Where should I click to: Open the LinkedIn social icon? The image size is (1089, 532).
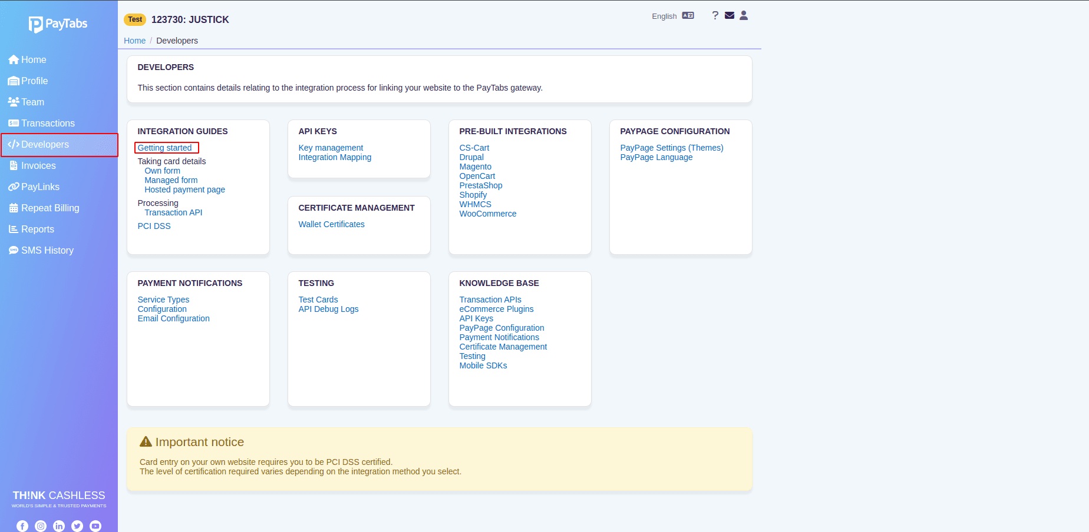tap(59, 526)
